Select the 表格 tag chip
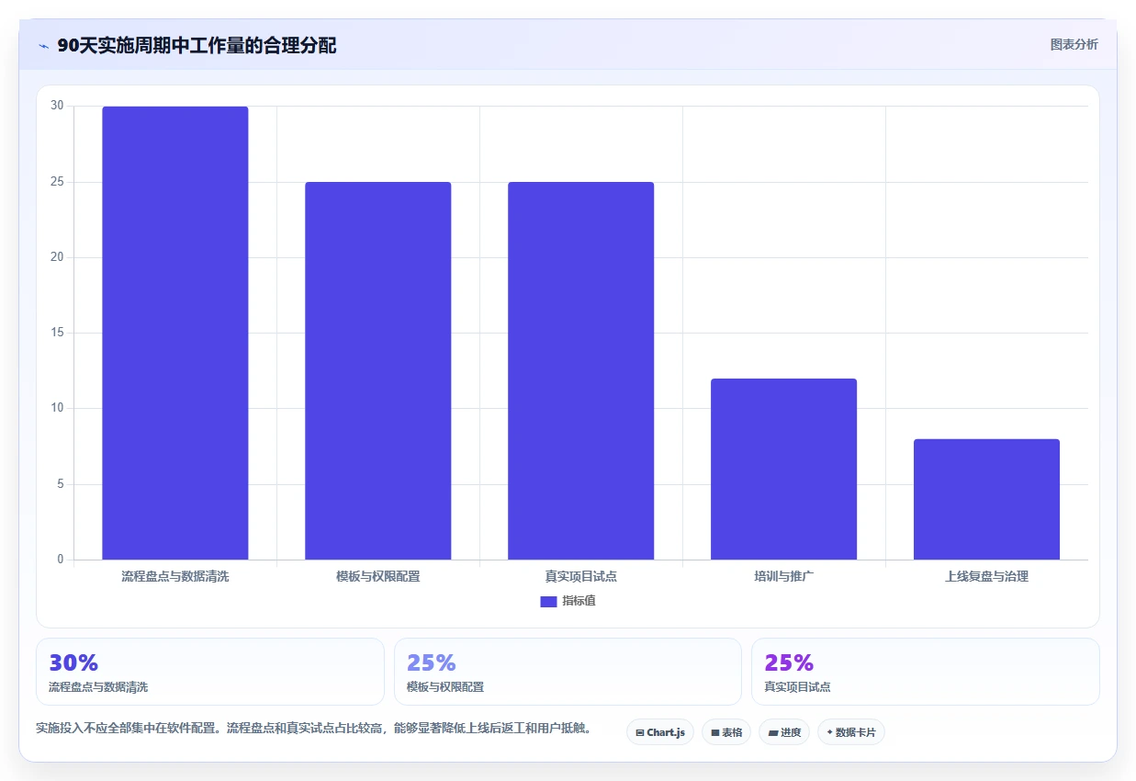 (726, 732)
